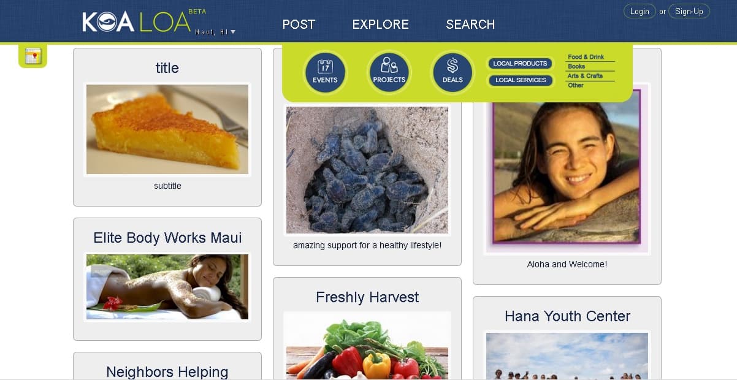Expand the Maui, HI location dropdown

[x=215, y=32]
